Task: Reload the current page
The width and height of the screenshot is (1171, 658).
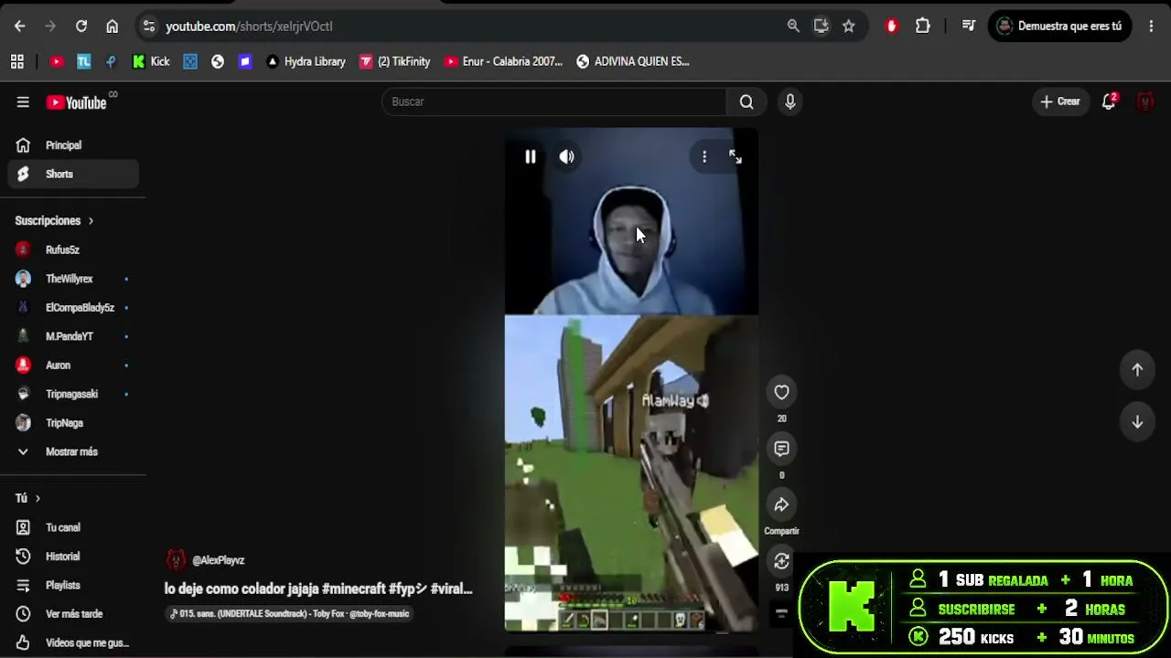Action: pyautogui.click(x=81, y=27)
